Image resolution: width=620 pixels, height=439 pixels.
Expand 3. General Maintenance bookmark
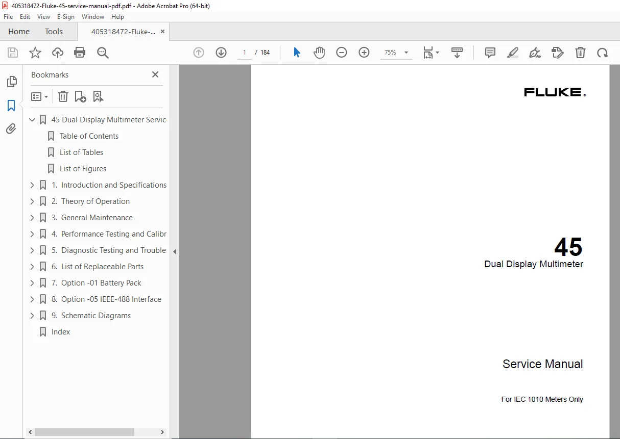[x=32, y=218]
